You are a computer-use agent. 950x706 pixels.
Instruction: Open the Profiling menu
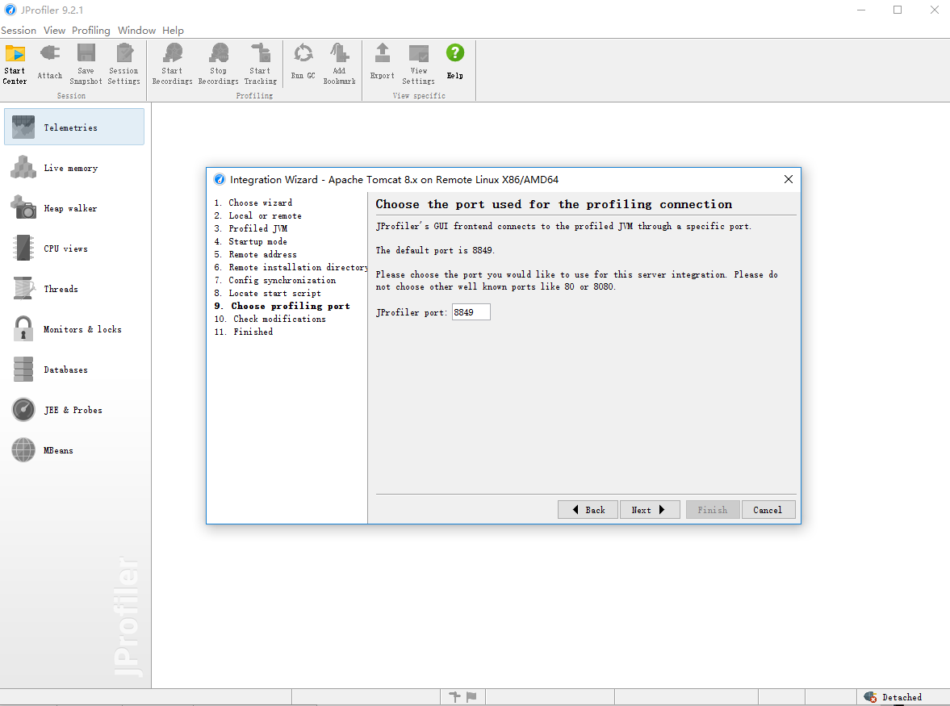(91, 31)
